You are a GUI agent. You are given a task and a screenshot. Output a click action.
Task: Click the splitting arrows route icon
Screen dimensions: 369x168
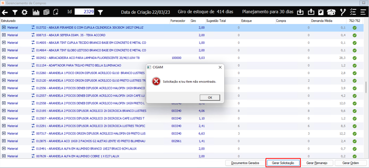point(343,12)
